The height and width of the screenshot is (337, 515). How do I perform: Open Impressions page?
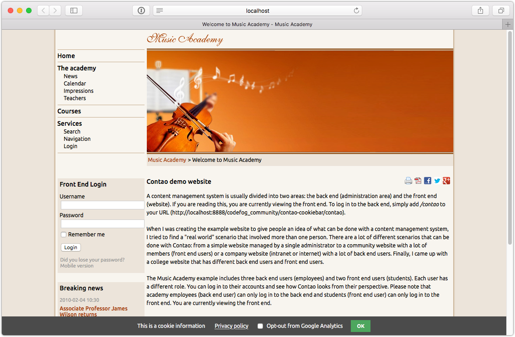(79, 91)
